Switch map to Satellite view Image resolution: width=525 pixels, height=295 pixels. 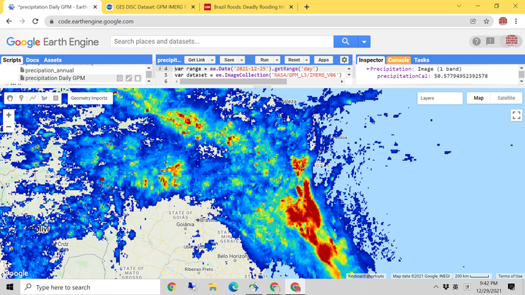(x=506, y=98)
